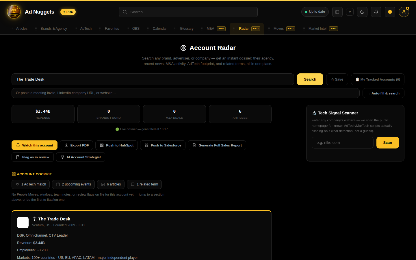Focus the account search field containing The Trade Desk
Image resolution: width=416 pixels, height=260 pixels.
[153, 79]
